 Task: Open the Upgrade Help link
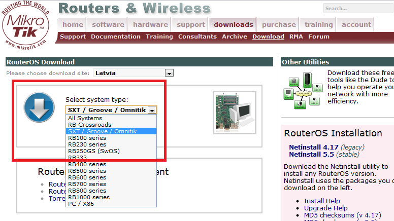[x=325, y=208]
